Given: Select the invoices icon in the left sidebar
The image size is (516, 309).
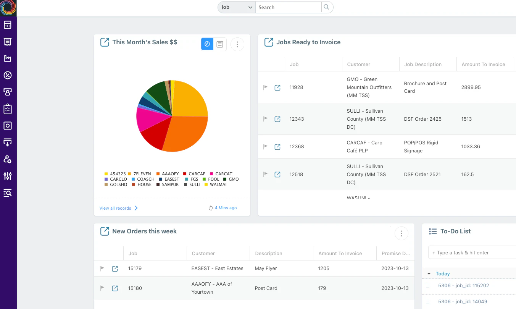Looking at the screenshot, I should click(x=8, y=41).
